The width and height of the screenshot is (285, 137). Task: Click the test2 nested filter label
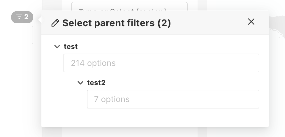96,83
